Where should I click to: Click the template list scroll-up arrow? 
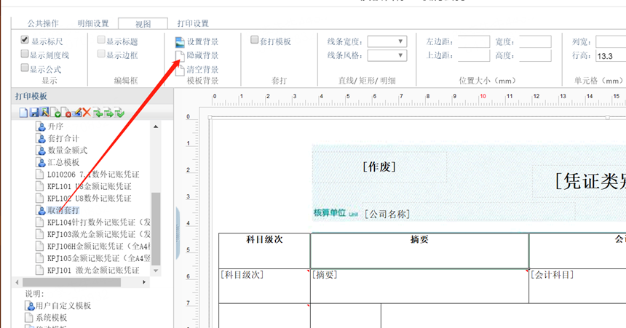coord(156,127)
